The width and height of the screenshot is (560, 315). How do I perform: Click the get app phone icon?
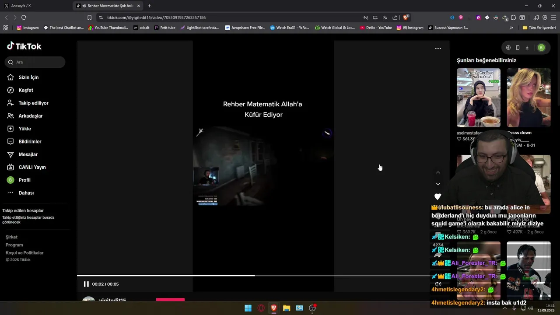tap(518, 48)
